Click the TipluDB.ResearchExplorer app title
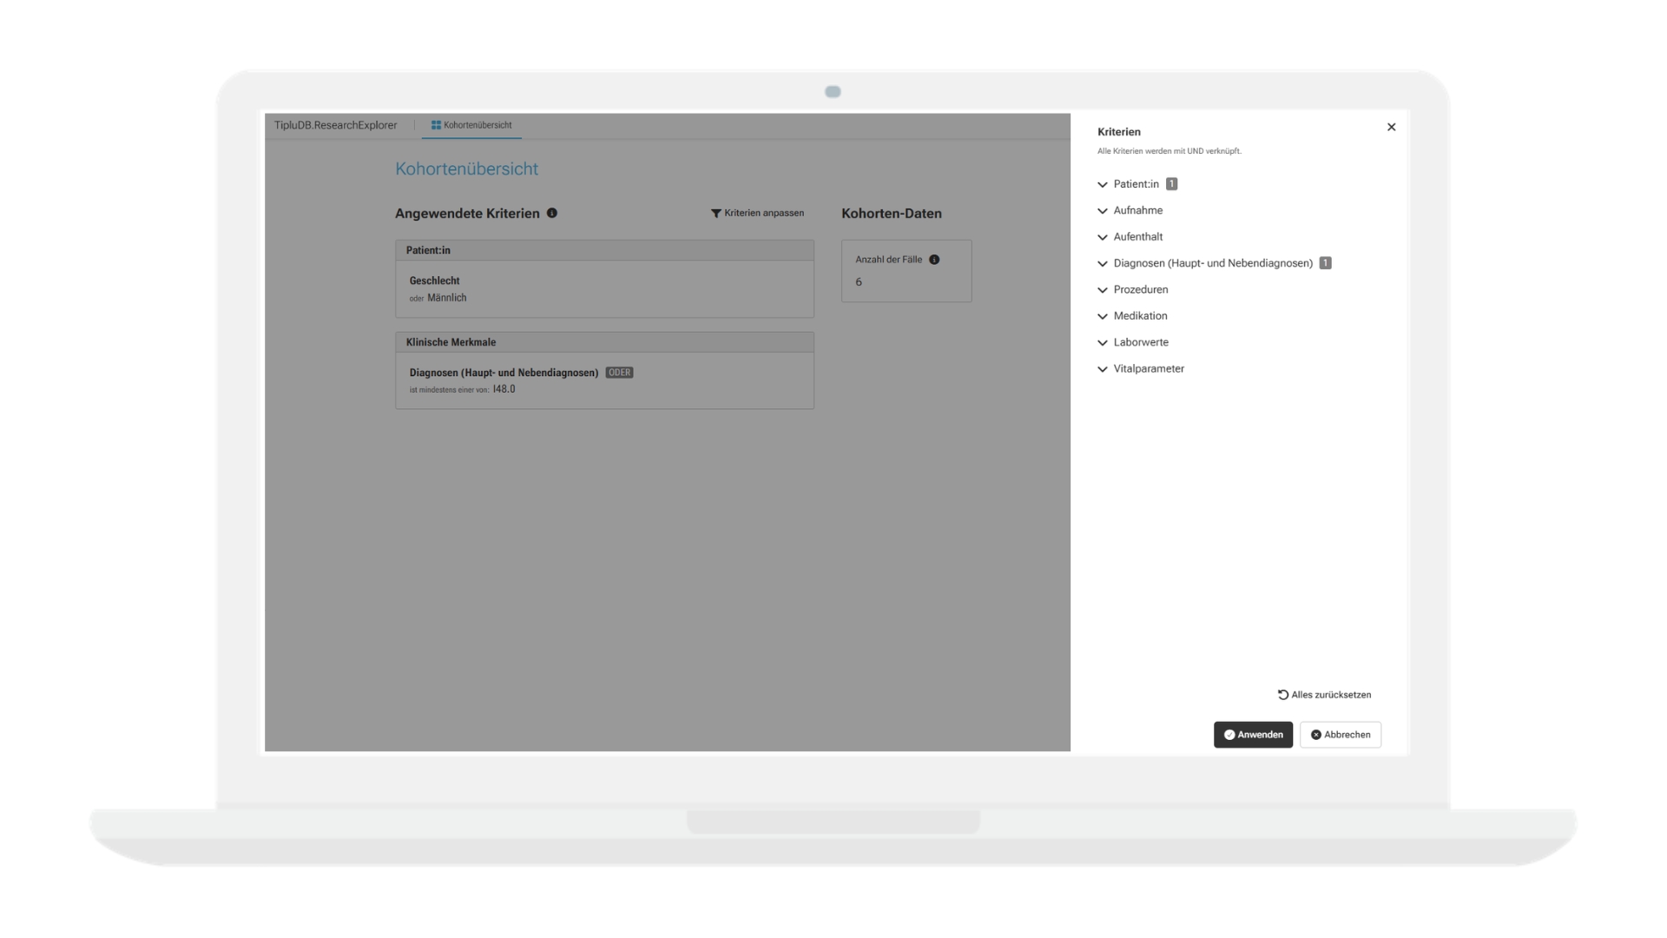1667x938 pixels. click(x=335, y=125)
